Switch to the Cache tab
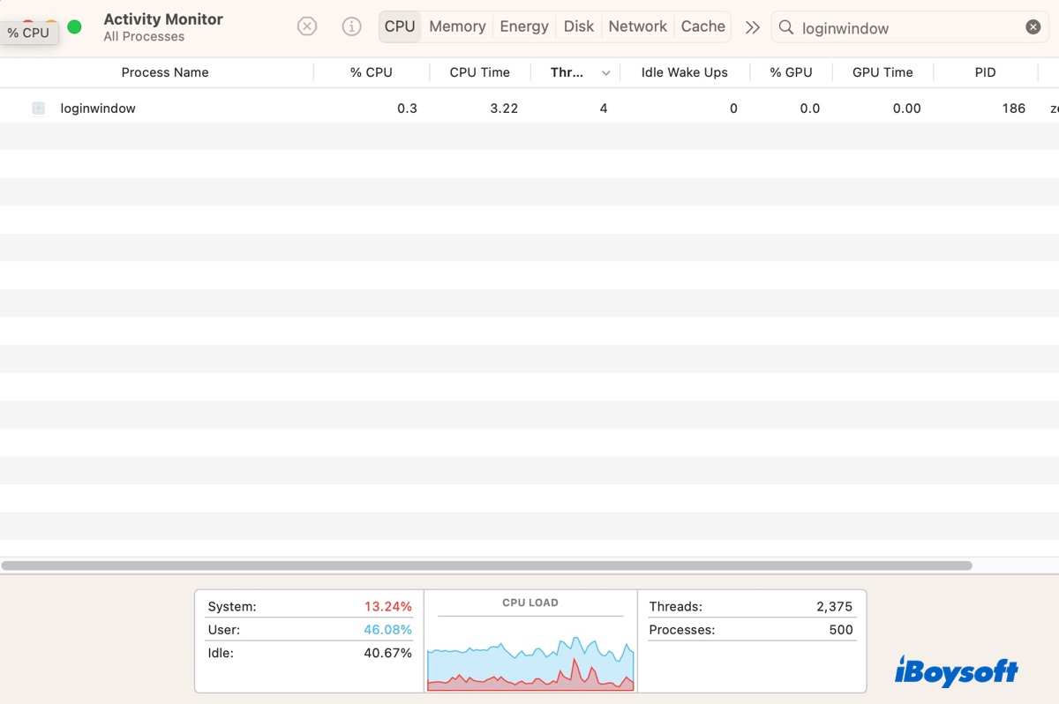This screenshot has height=704, width=1059. click(x=702, y=26)
